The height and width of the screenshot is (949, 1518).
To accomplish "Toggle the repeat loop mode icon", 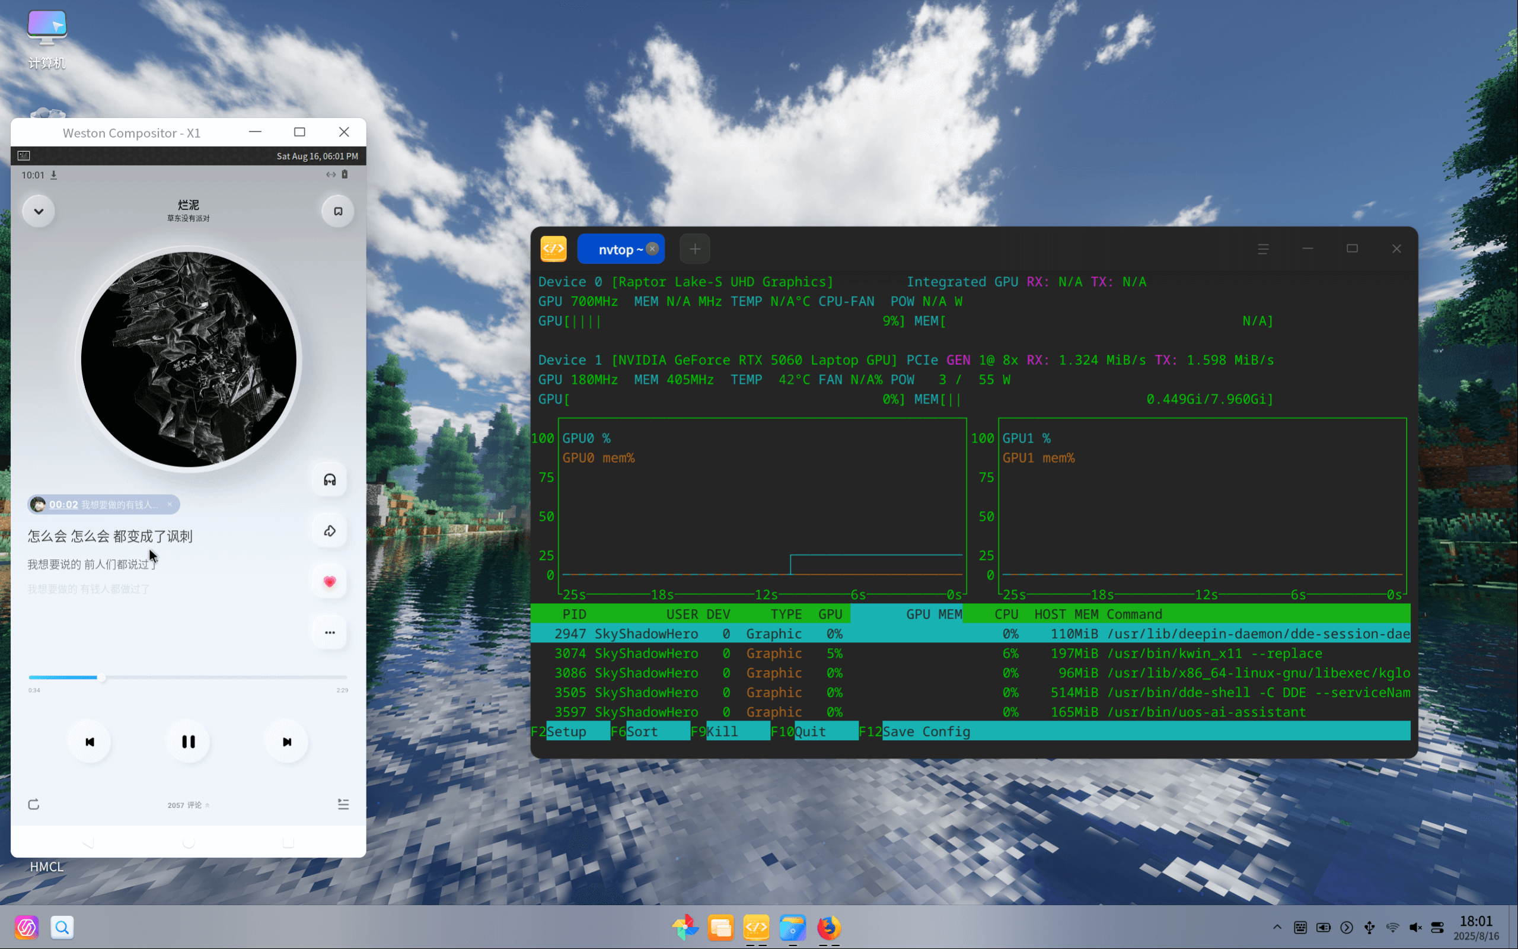I will tap(34, 804).
